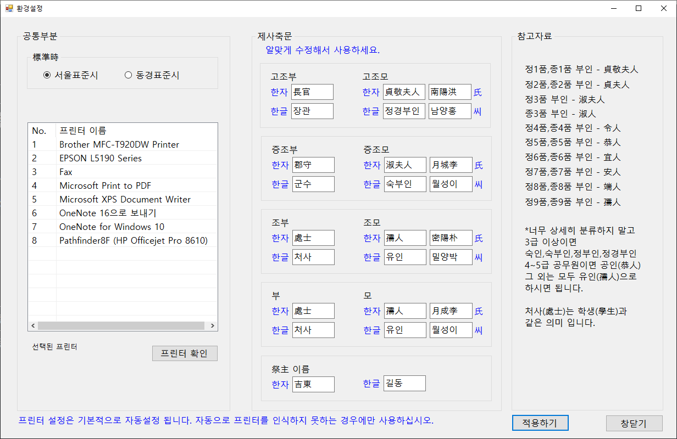Click 증조모 한글 field containing 숙부인
Screen dimensions: 677x439
click(x=405, y=184)
